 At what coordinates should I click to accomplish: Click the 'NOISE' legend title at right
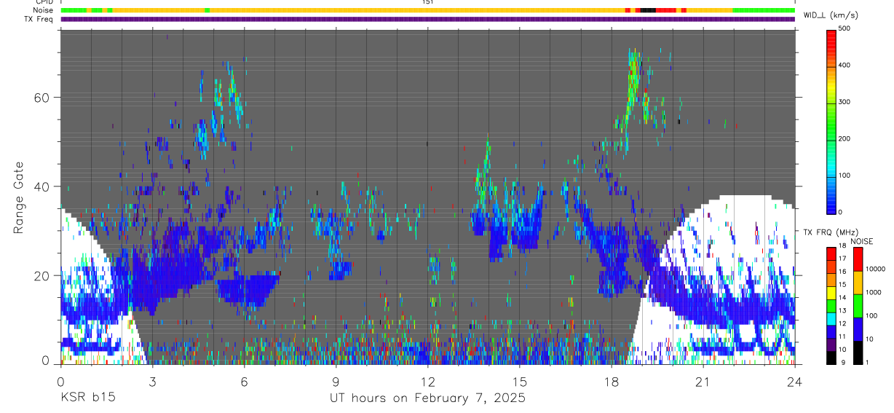tap(861, 241)
